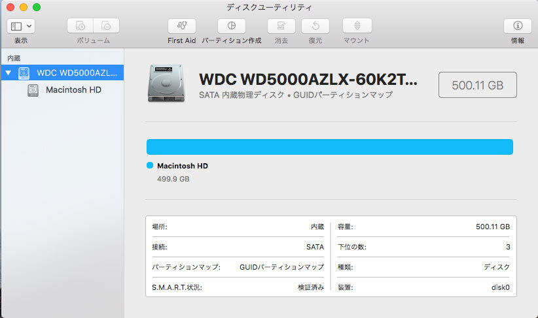
Task: Open the パーティション作成 partition tool
Action: [x=232, y=25]
